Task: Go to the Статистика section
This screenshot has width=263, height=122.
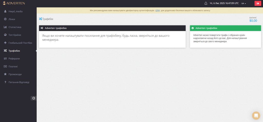Action: (x=15, y=27)
